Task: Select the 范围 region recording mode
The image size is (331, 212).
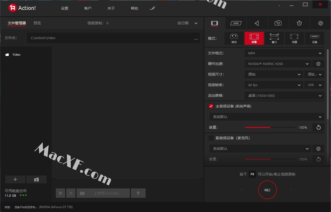Action: tap(295, 38)
